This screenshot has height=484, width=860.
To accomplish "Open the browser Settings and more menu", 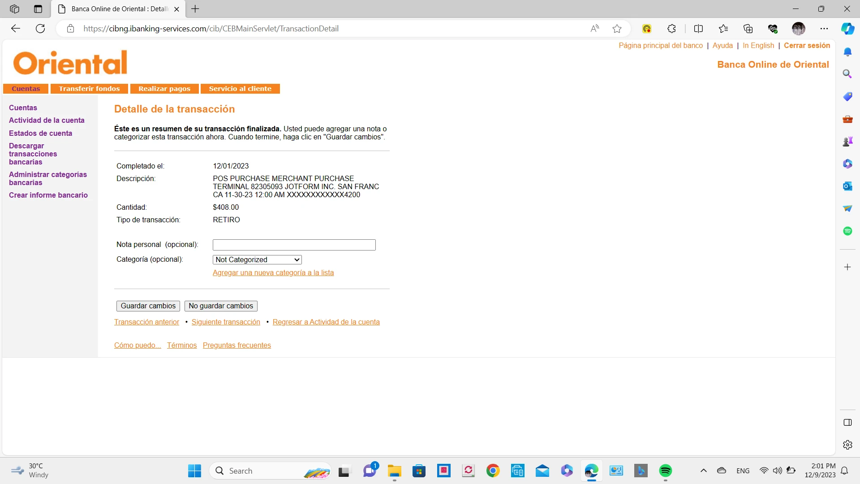I will click(x=824, y=28).
